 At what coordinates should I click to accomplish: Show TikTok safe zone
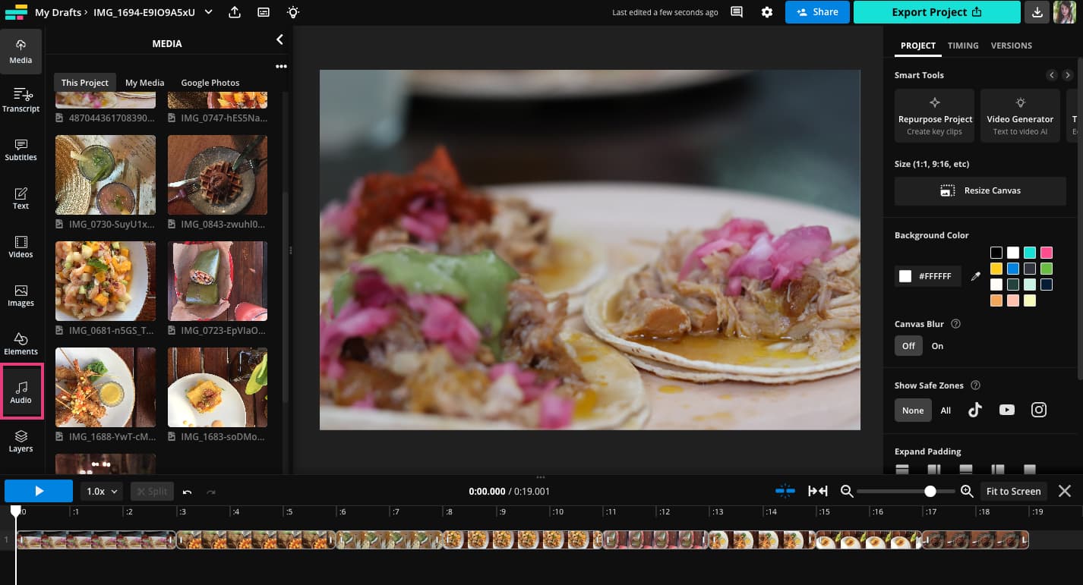975,410
